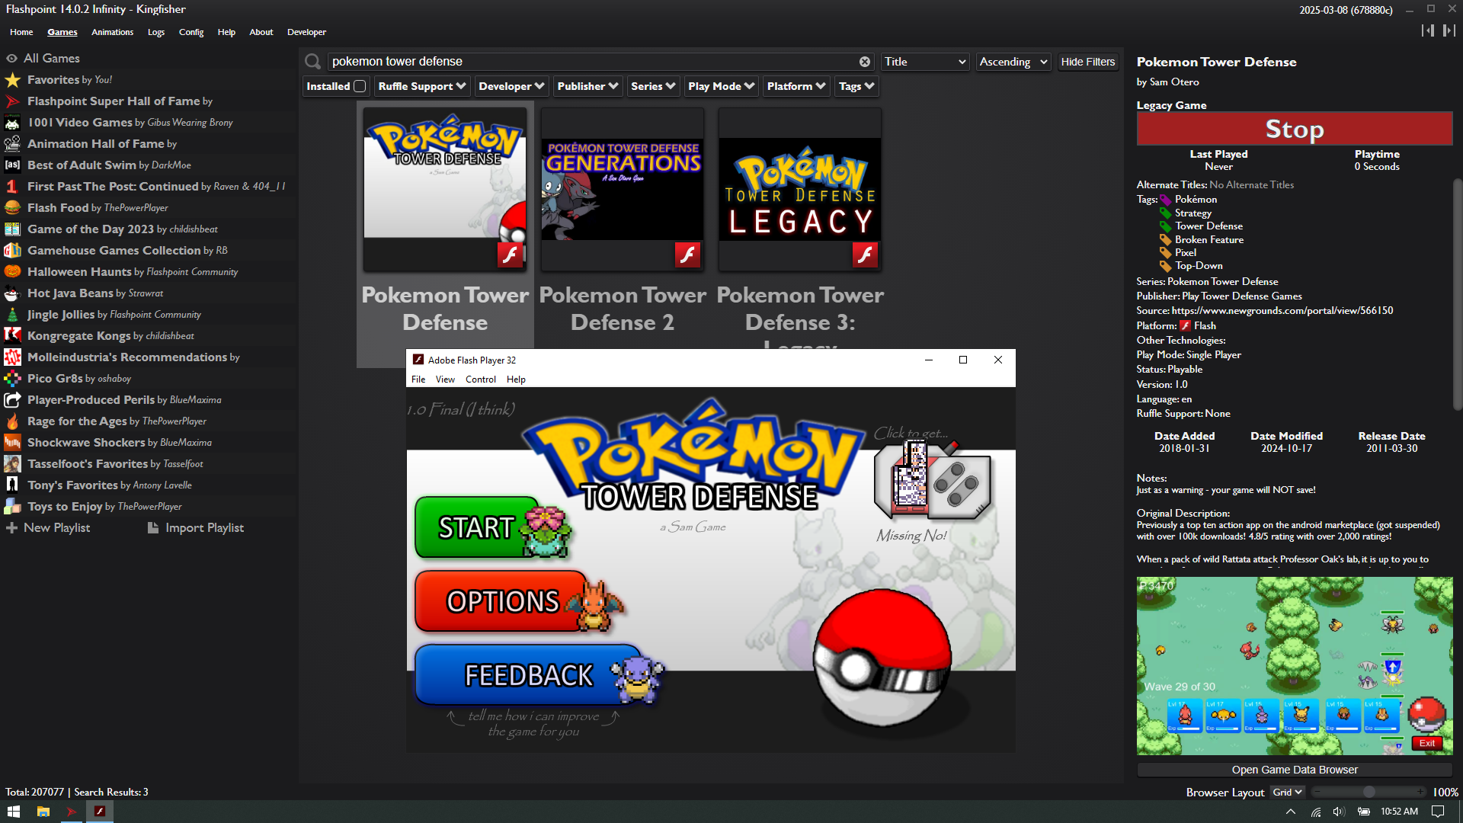Click the eye icon next to All Games
1463x823 pixels.
[x=11, y=59]
